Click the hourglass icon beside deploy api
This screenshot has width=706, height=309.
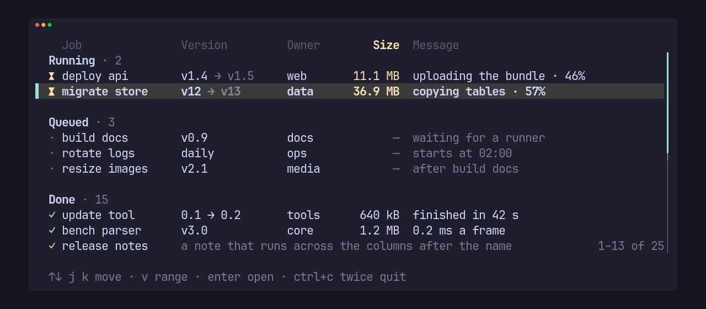pos(52,76)
